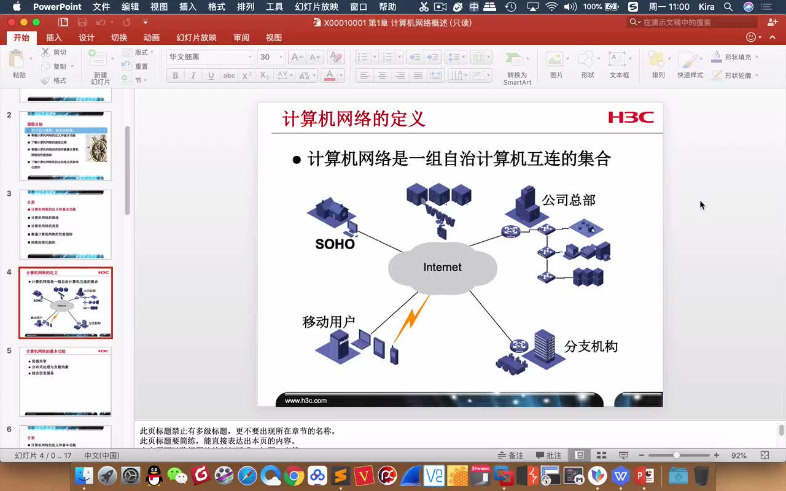
Task: Select normal view button in status bar
Action: (x=579, y=455)
